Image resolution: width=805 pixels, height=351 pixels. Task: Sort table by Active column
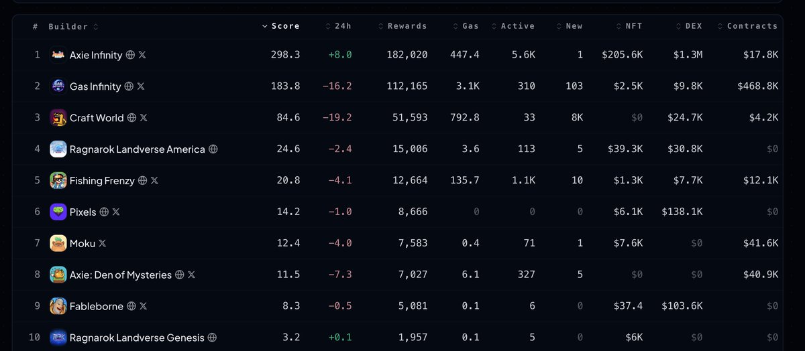[513, 26]
